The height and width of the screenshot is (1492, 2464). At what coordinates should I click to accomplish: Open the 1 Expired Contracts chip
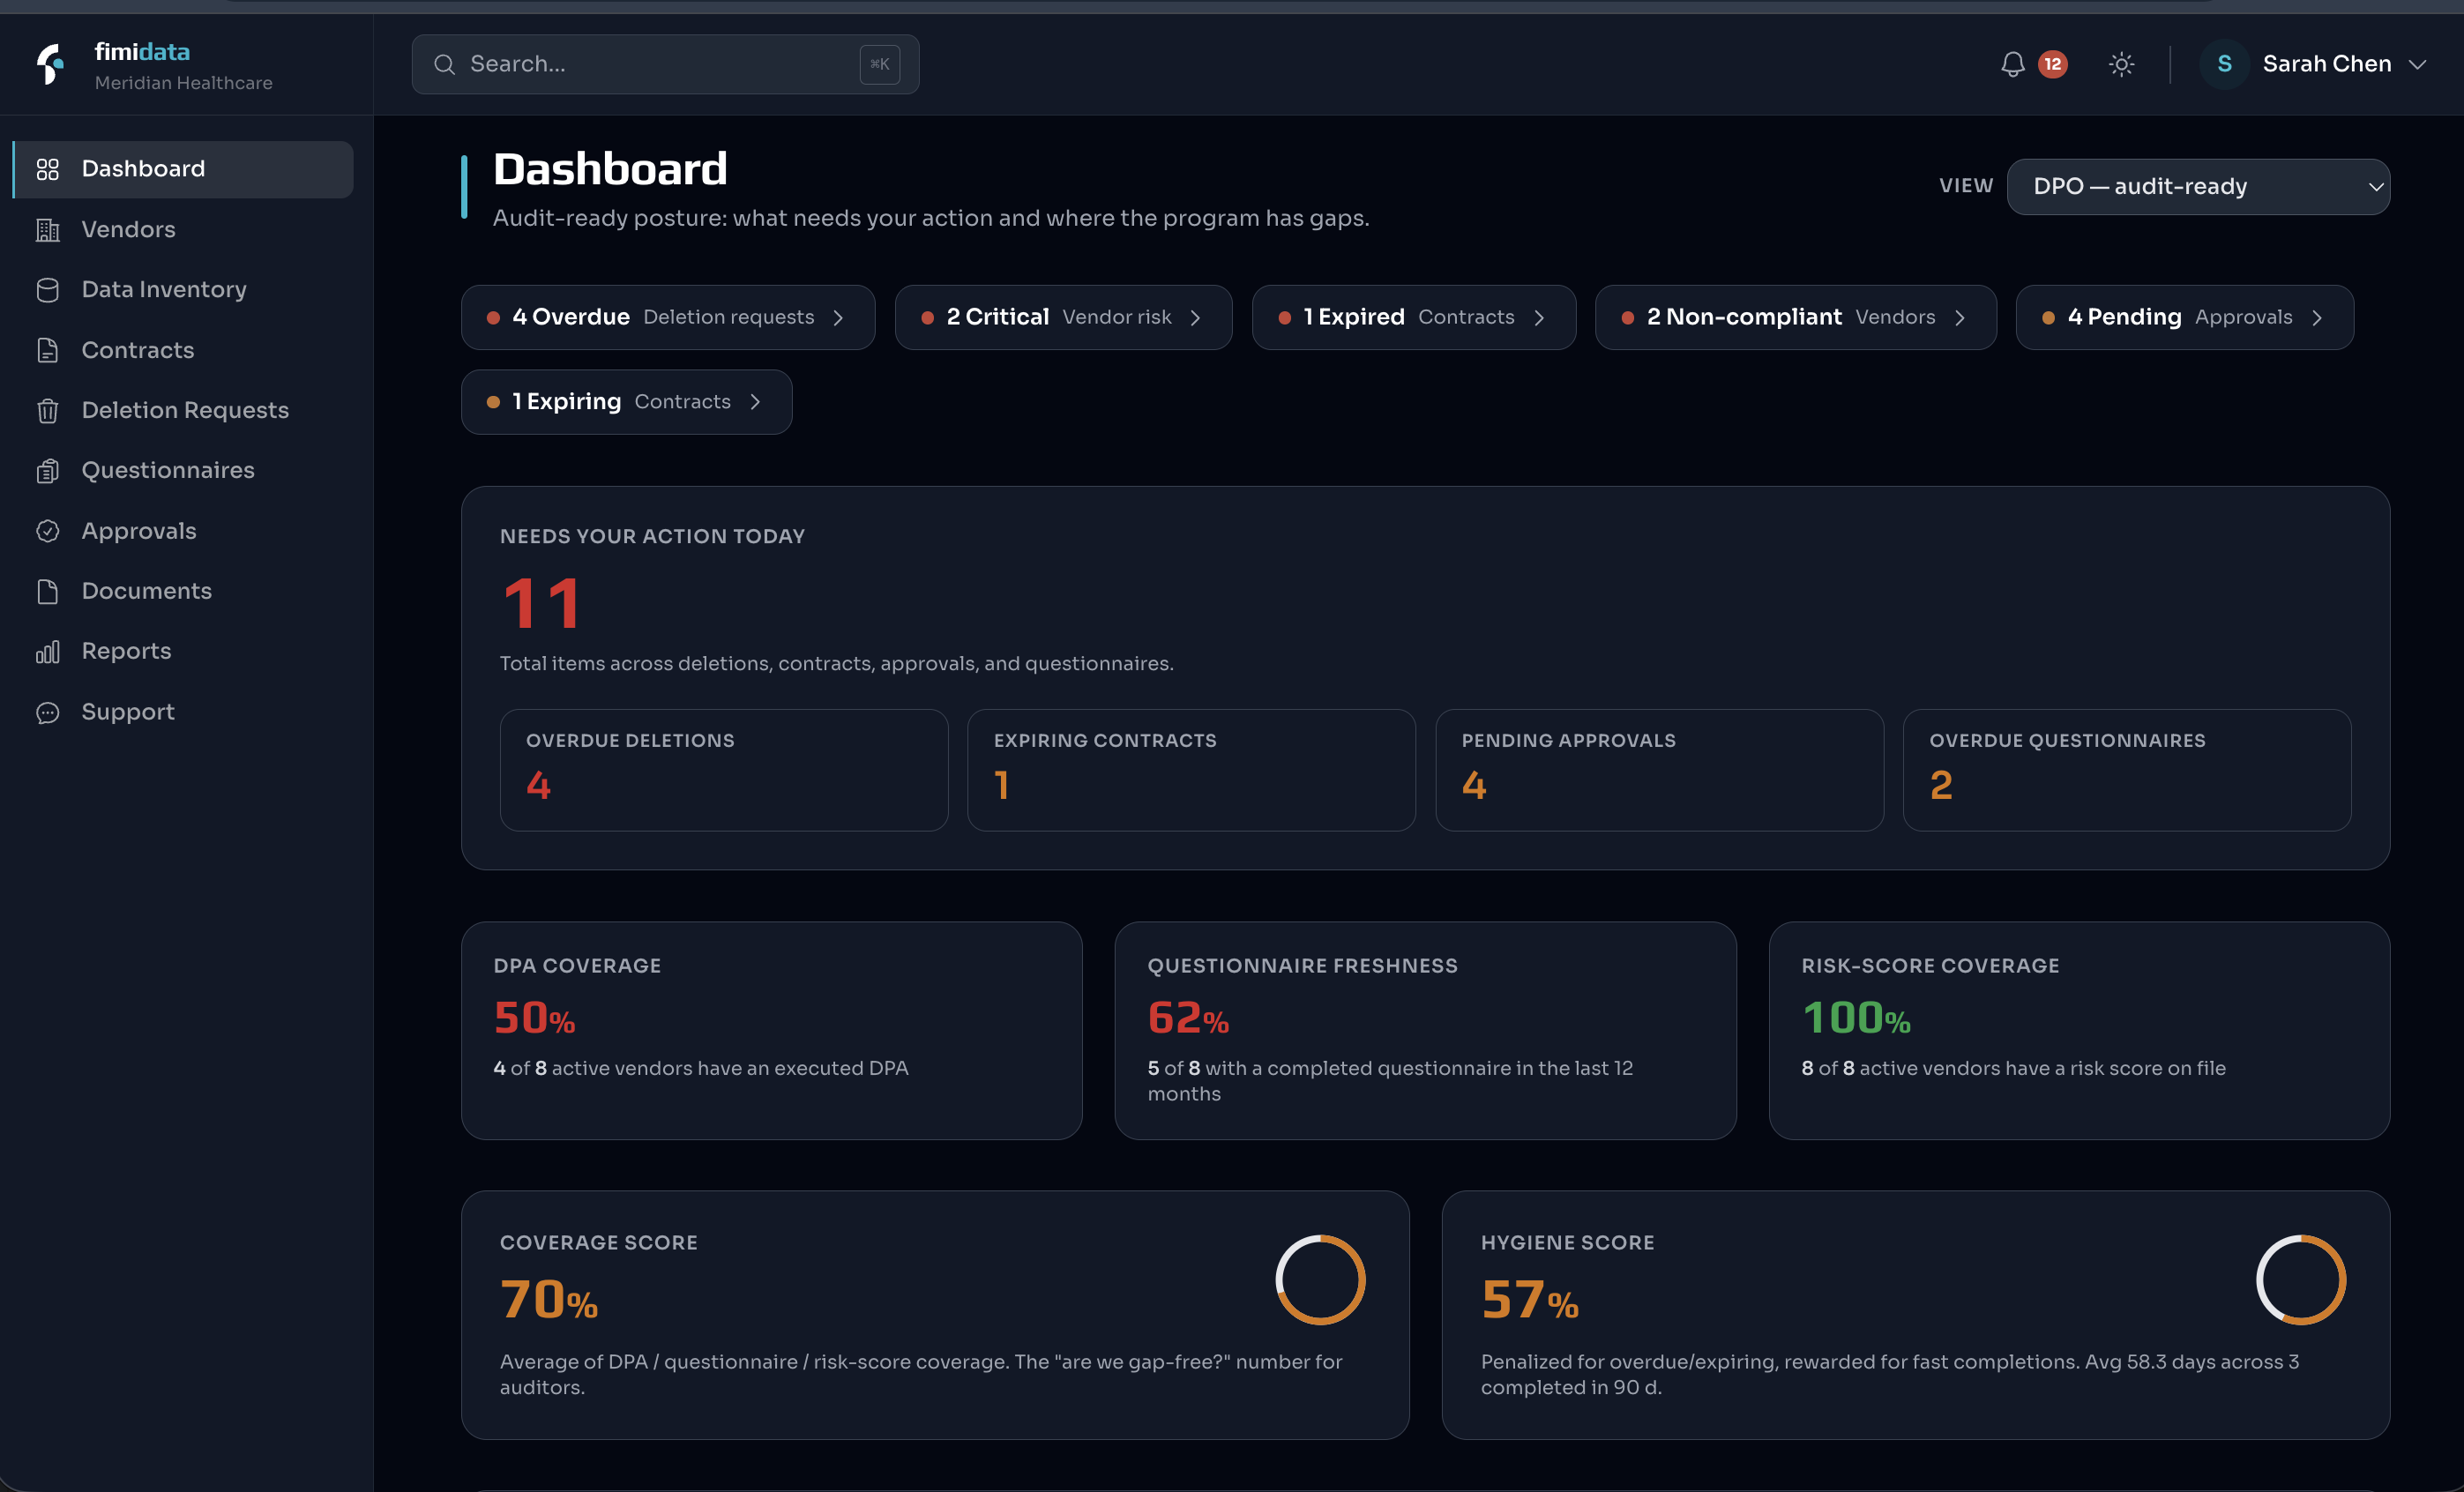1414,317
